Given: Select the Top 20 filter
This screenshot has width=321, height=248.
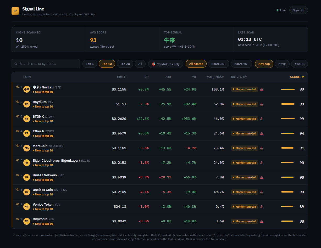Looking at the screenshot, I should click(125, 64).
